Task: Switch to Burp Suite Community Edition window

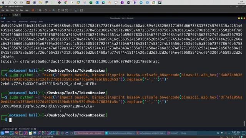Action: [x=120, y=133]
